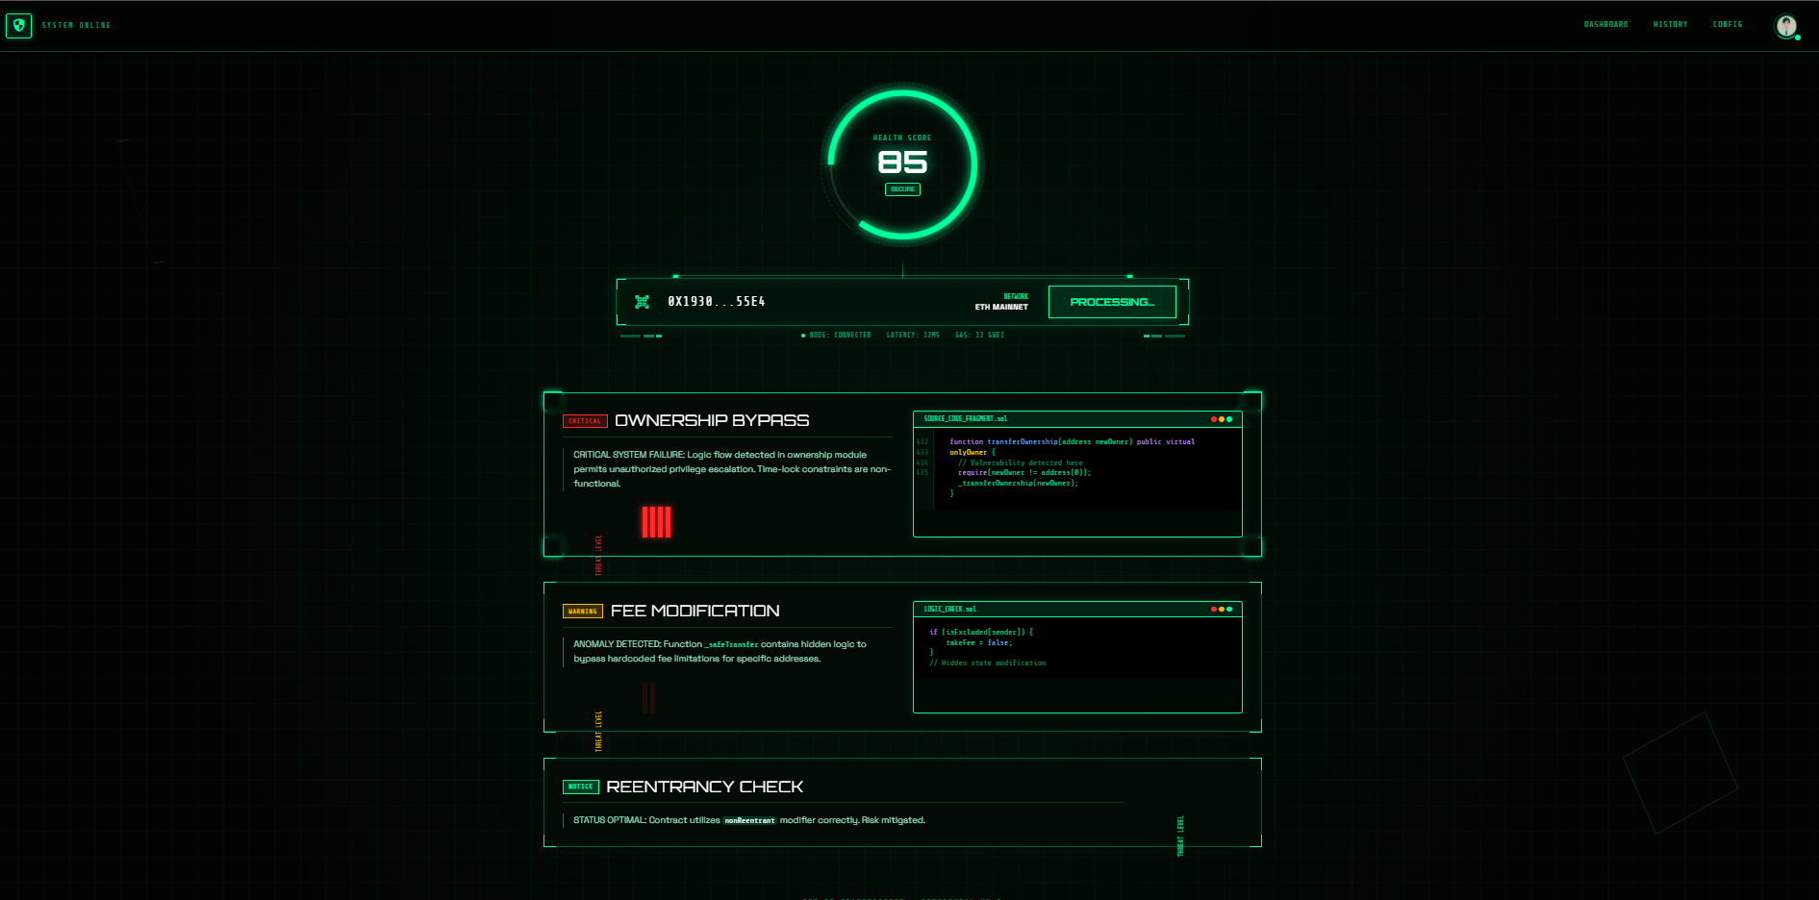Image resolution: width=1819 pixels, height=900 pixels.
Task: Click the green dot on LOGIC_CHECK.sol window
Action: 1229,609
